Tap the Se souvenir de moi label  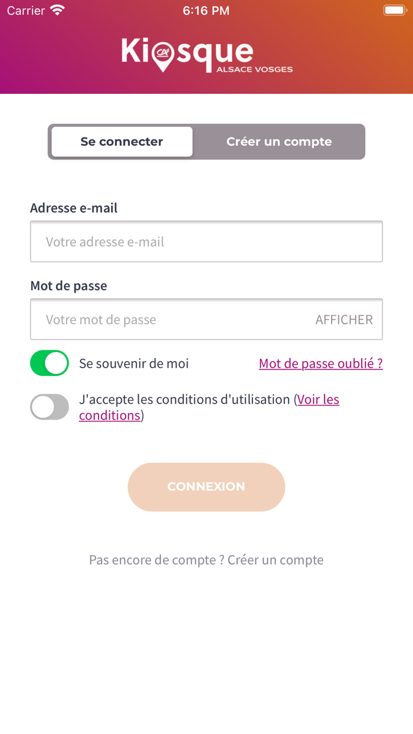(x=134, y=363)
